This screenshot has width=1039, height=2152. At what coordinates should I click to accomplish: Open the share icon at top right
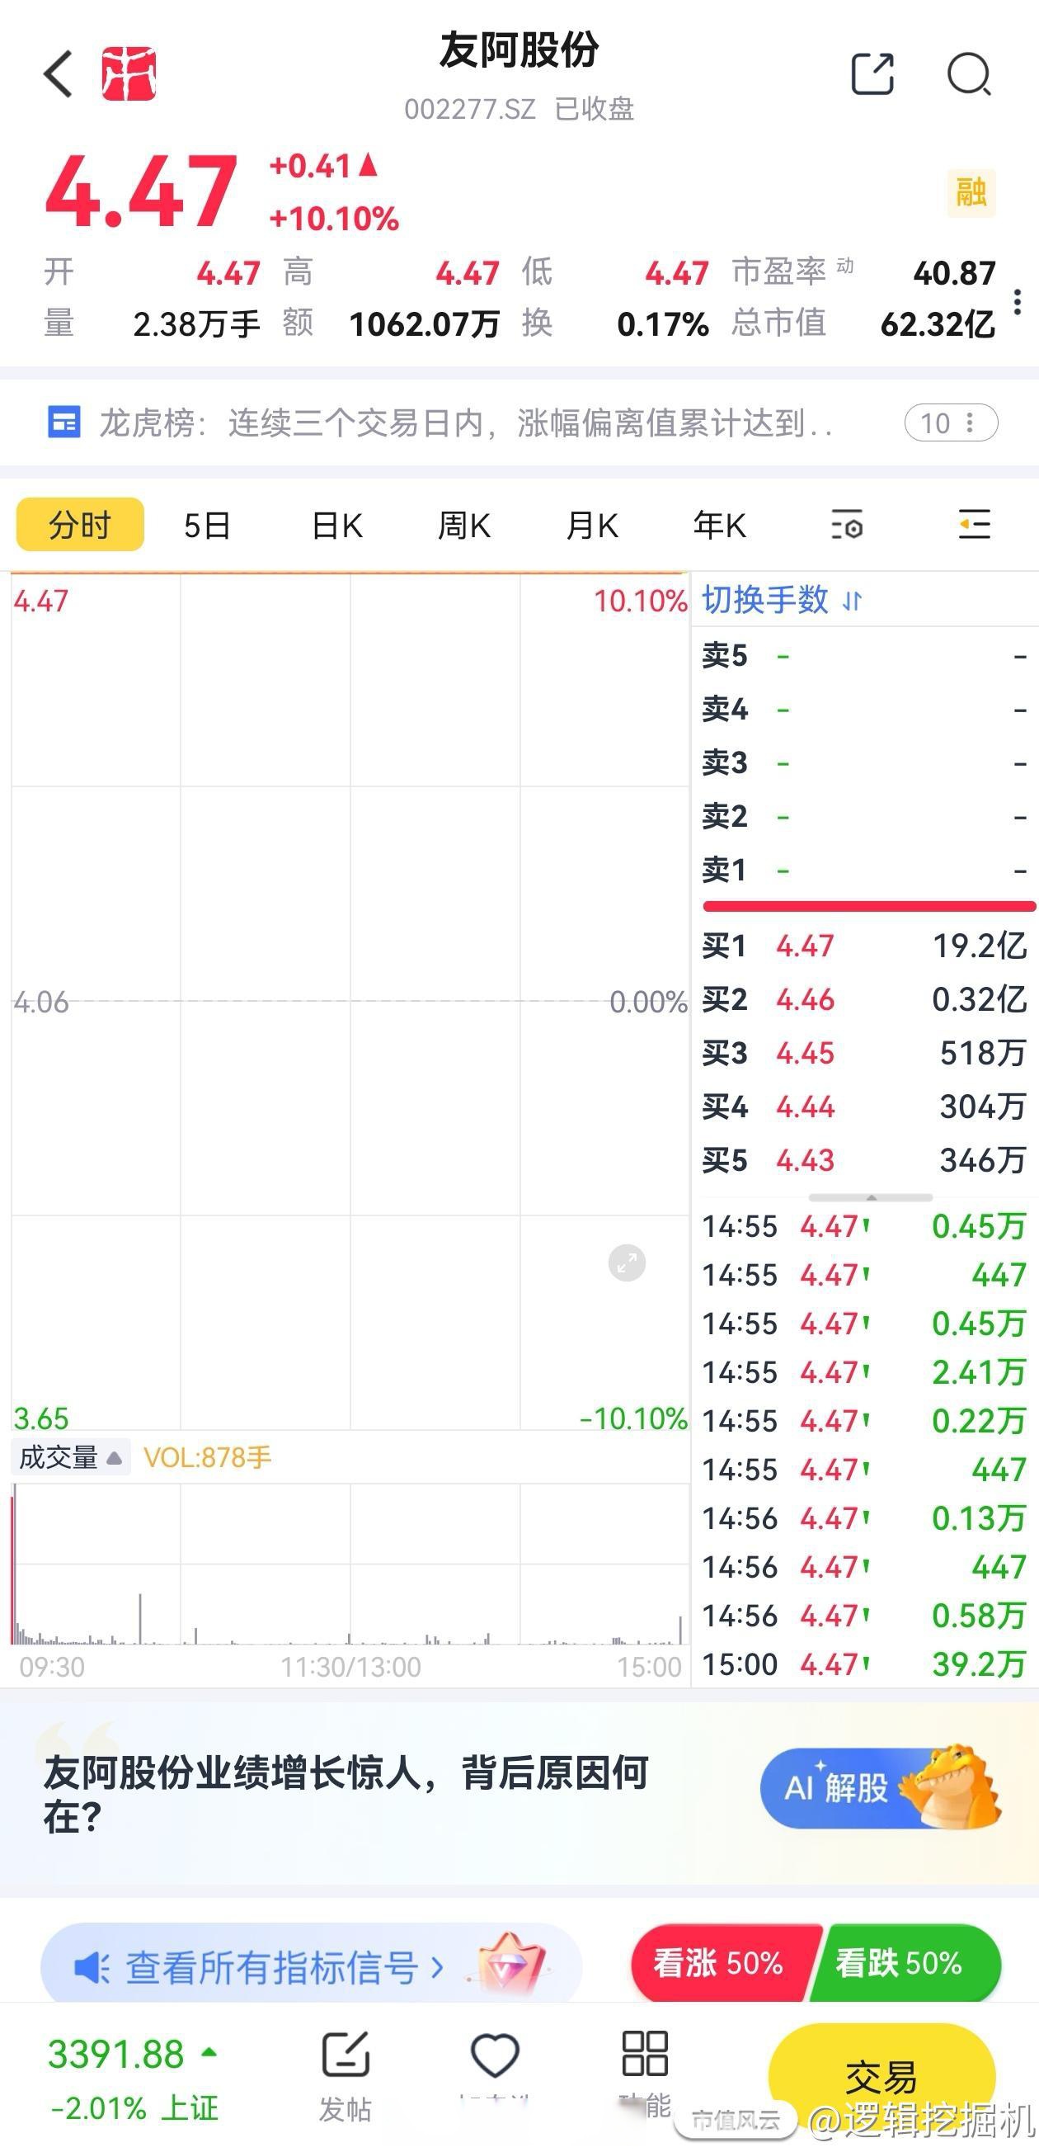pos(872,75)
